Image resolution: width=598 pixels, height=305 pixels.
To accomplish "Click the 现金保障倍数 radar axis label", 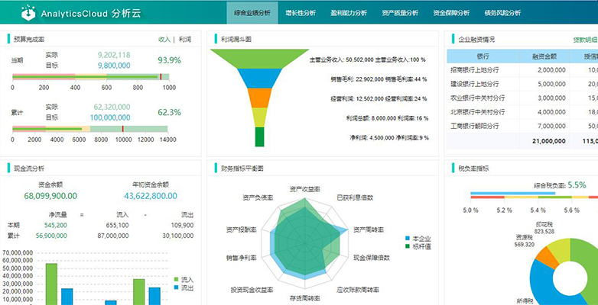I will pos(372,258).
